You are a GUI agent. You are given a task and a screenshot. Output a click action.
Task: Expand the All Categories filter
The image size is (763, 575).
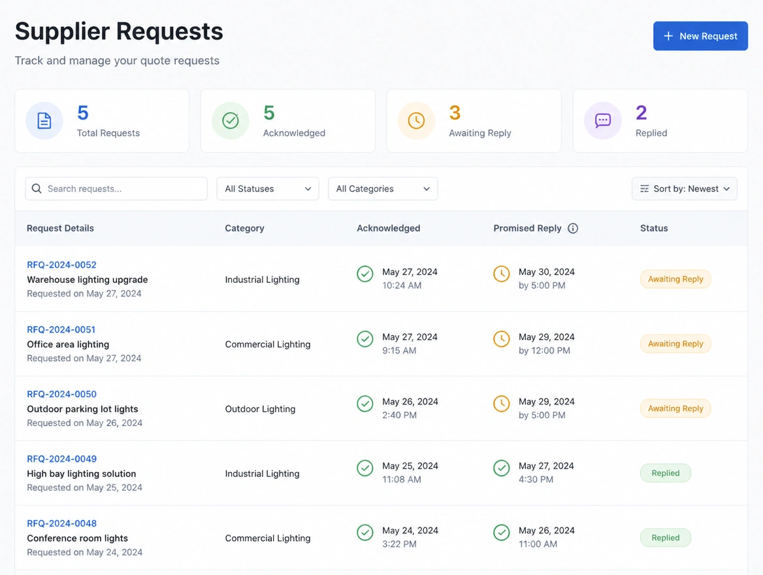(x=383, y=188)
